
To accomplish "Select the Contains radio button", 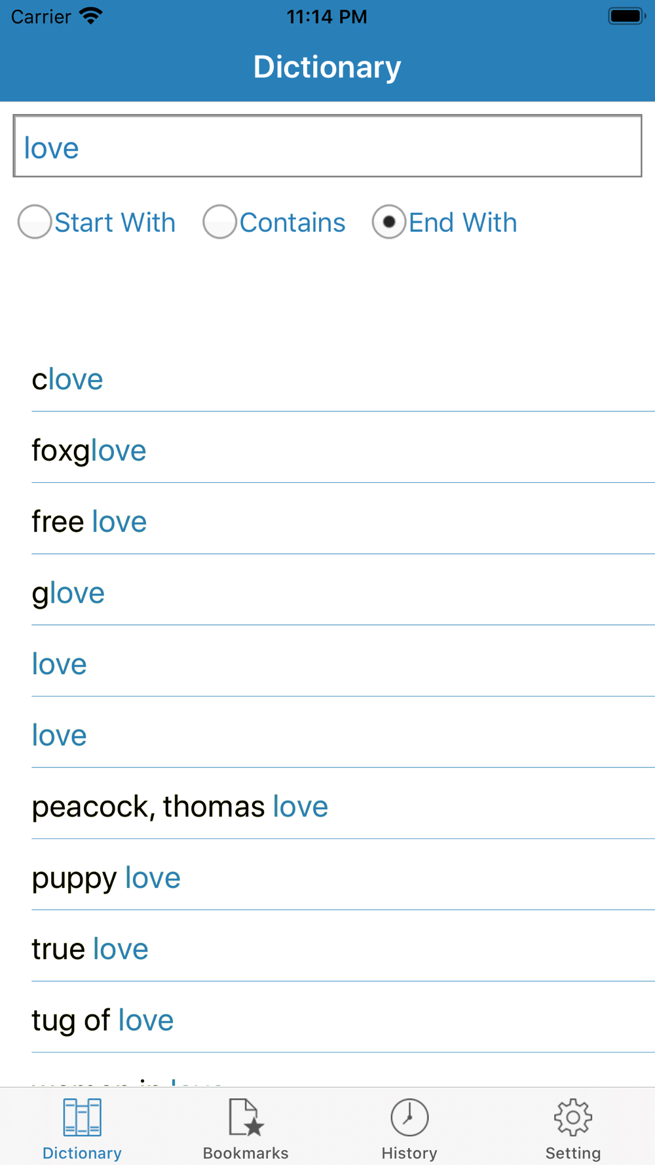I will point(219,221).
